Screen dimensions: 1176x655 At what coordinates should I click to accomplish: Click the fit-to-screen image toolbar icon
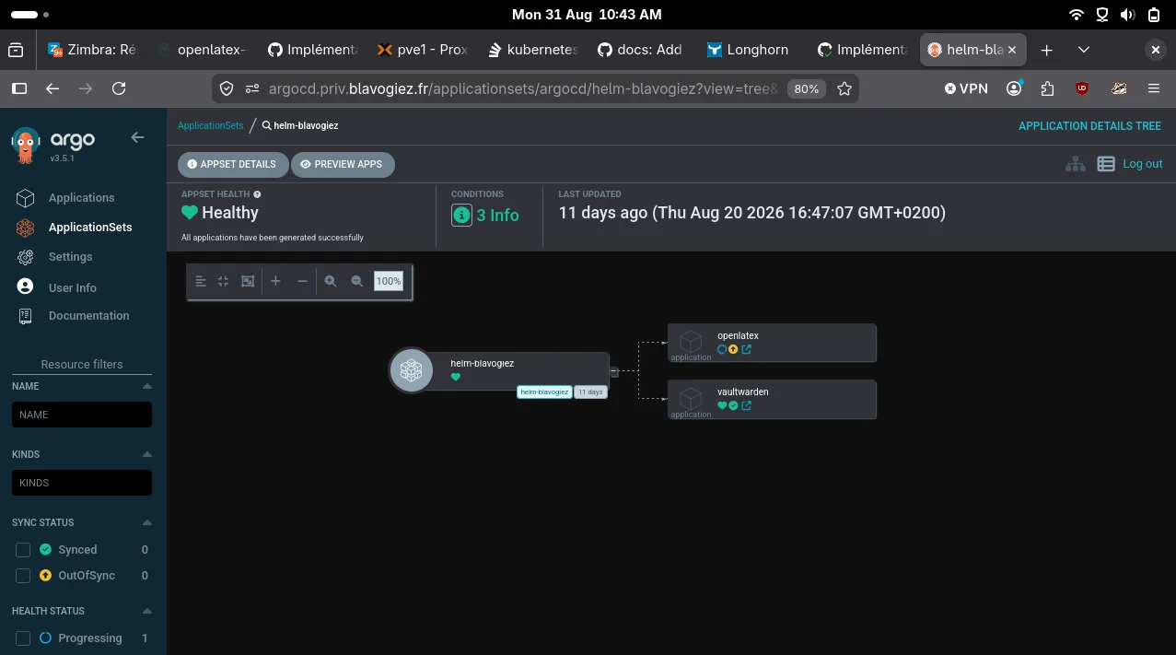(248, 281)
